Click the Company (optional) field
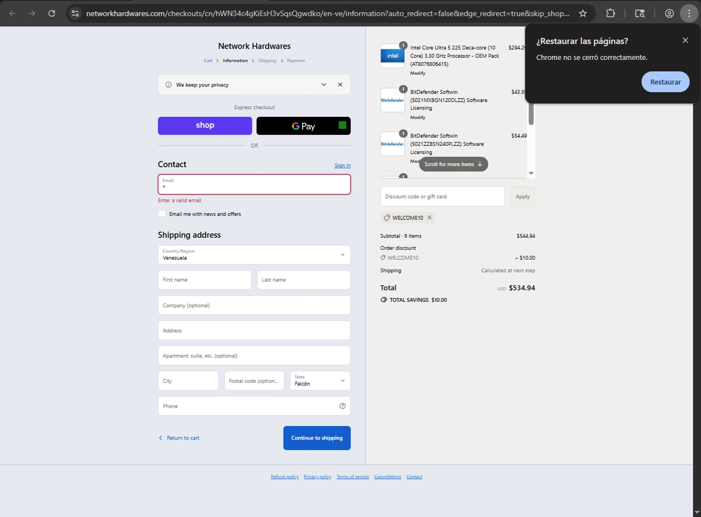The height and width of the screenshot is (517, 701). [254, 305]
